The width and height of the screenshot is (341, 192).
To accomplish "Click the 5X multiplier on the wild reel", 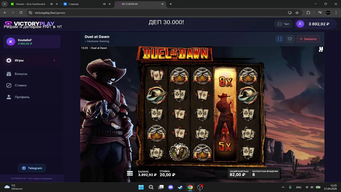I will (x=225, y=146).
